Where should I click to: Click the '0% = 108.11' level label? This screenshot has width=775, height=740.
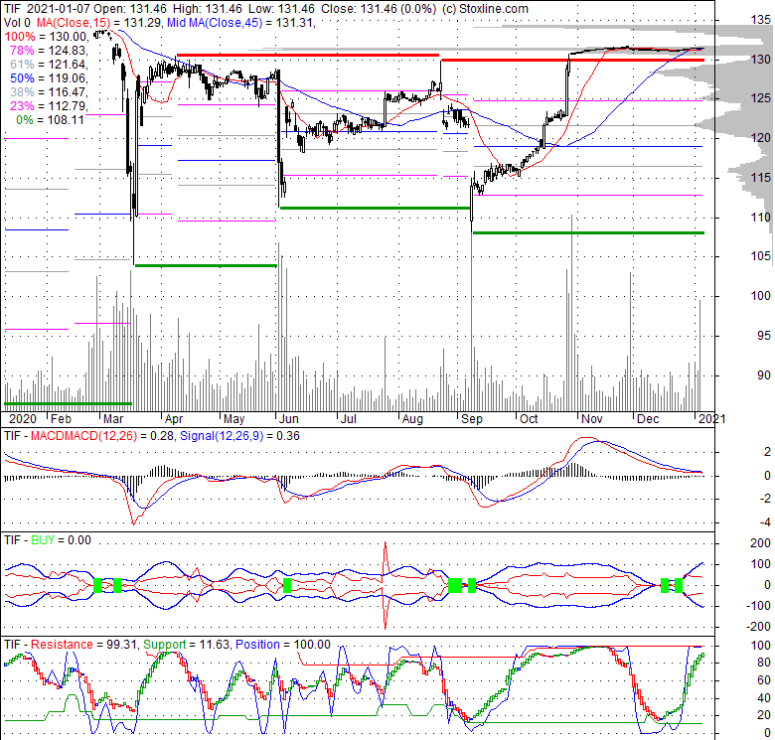[x=50, y=119]
